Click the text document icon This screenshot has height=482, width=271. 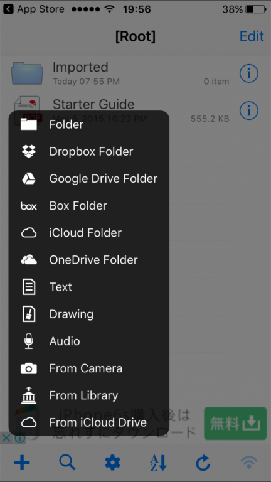[29, 287]
